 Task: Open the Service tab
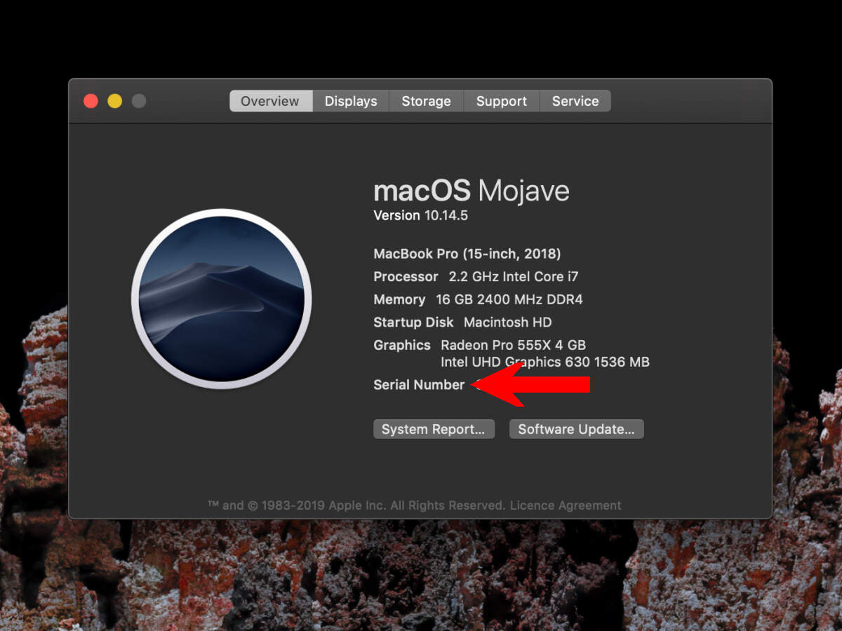pyautogui.click(x=575, y=101)
